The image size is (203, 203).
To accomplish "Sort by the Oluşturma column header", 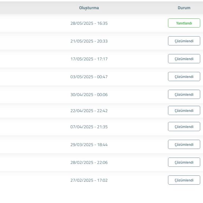I will (x=89, y=8).
